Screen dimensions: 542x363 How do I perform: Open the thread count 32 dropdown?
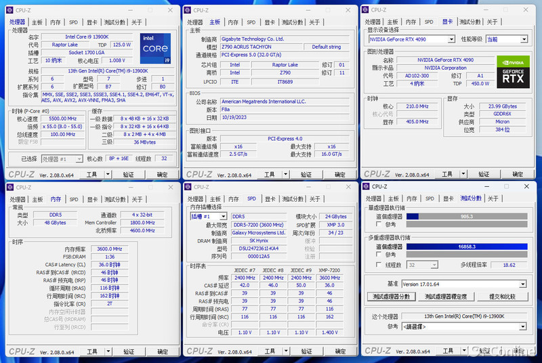click(434, 265)
